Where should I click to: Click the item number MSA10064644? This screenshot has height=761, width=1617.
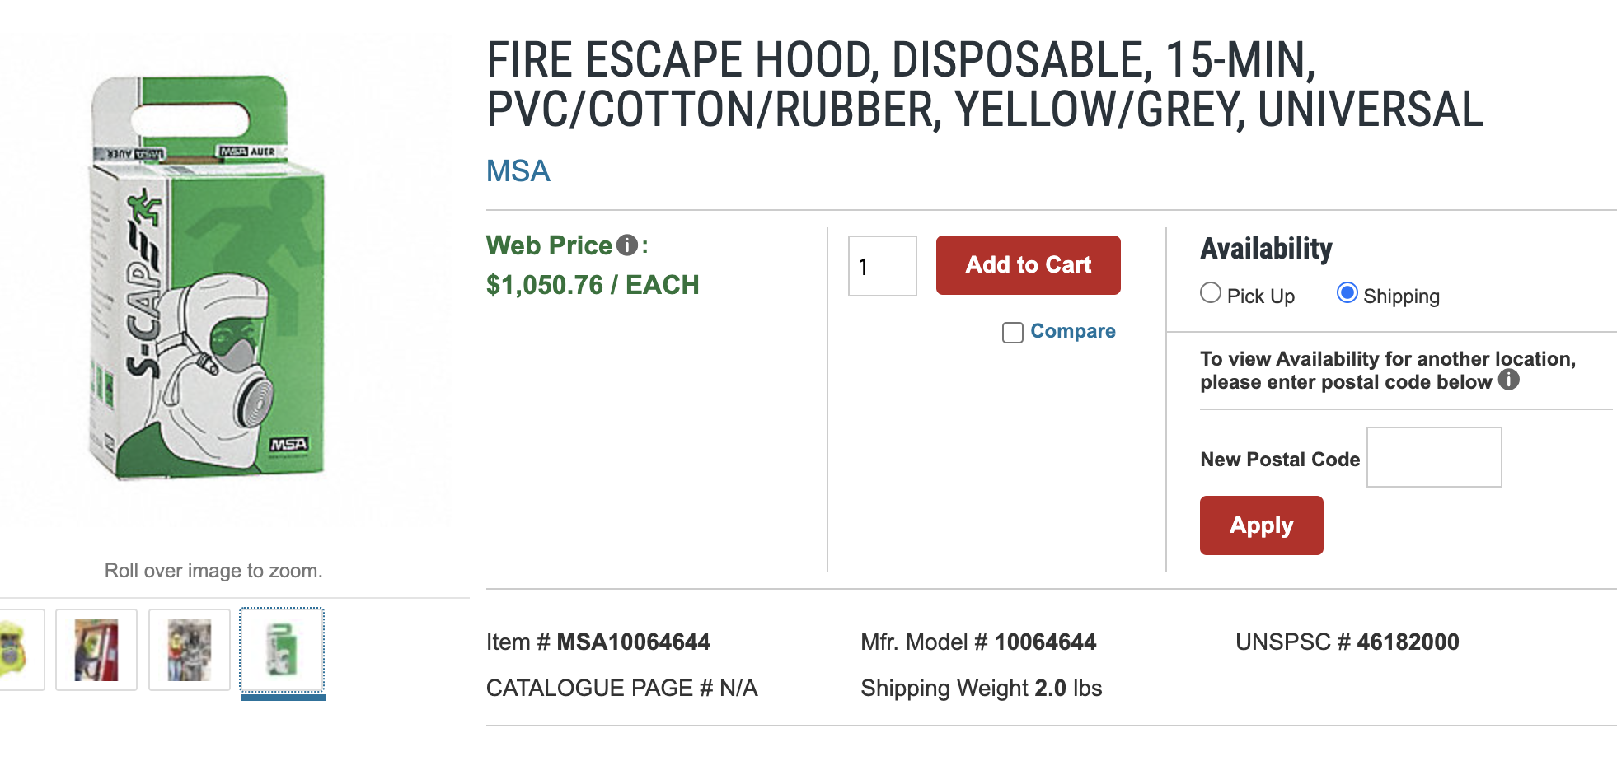point(633,642)
